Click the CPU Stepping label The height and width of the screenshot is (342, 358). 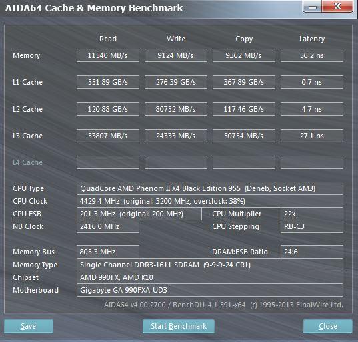tap(235, 226)
